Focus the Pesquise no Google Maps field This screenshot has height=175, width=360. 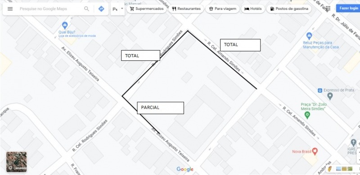click(50, 9)
